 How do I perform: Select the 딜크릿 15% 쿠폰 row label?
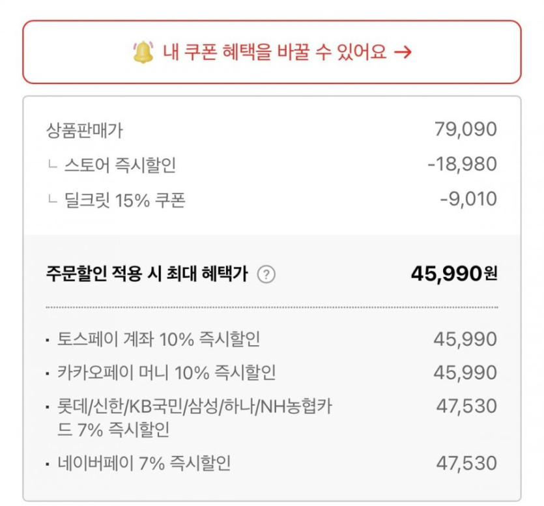tap(124, 199)
